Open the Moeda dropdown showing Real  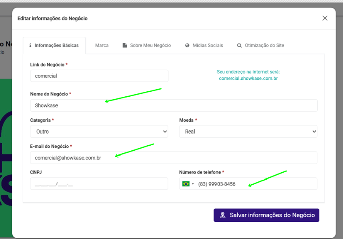pos(248,132)
